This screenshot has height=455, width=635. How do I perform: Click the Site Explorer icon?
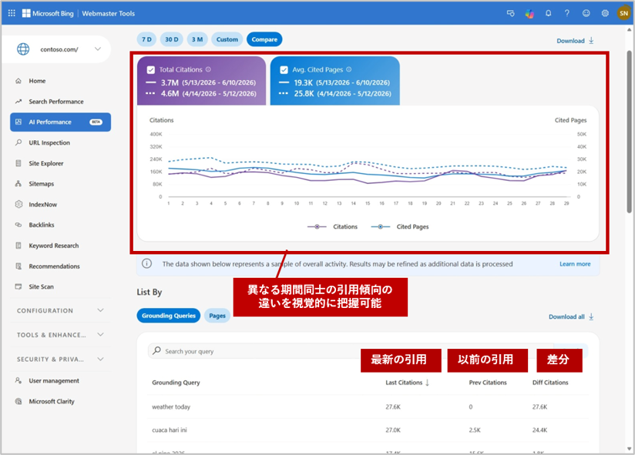18,163
